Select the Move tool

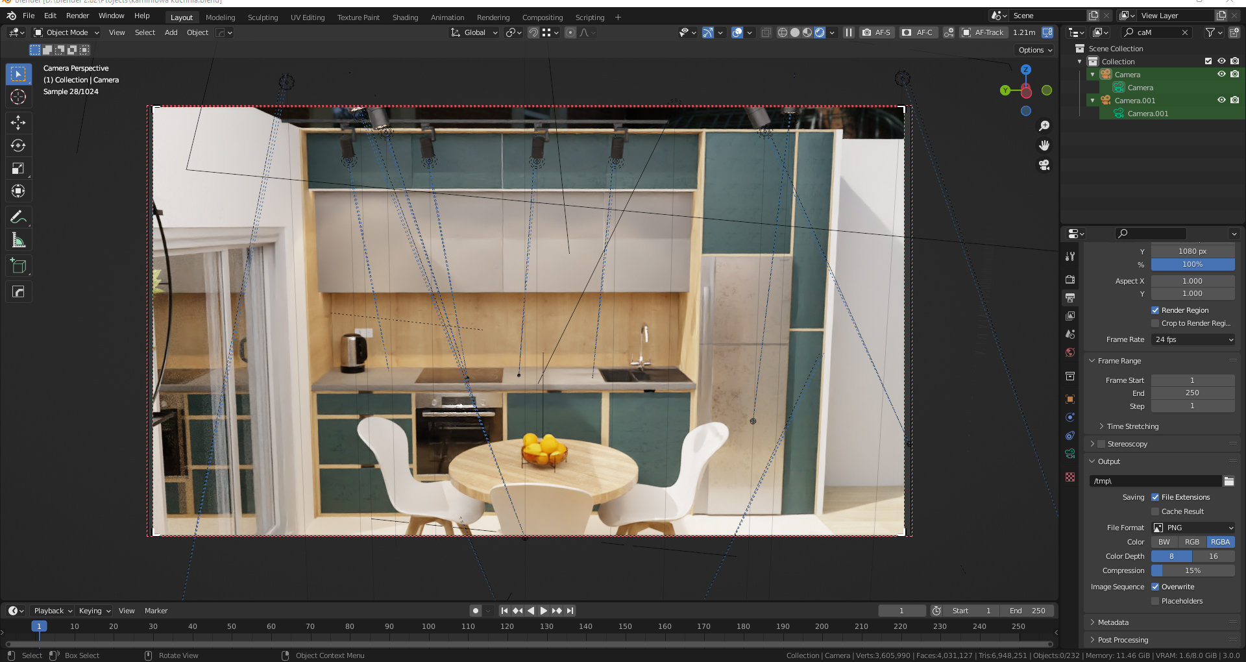point(18,122)
